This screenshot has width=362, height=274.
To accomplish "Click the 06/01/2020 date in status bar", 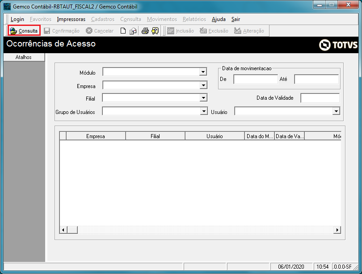I will point(291,267).
